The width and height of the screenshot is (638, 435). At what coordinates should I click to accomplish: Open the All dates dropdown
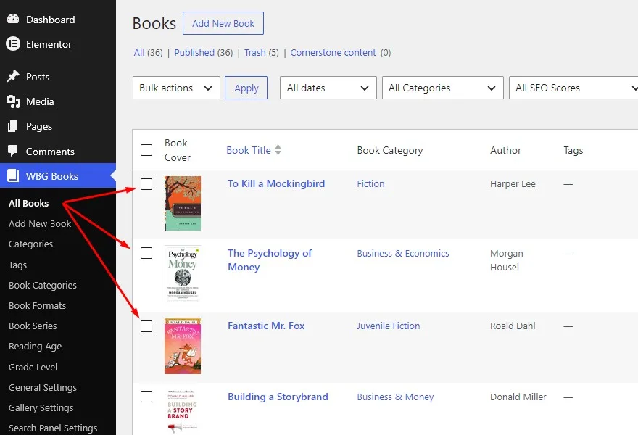click(x=328, y=88)
